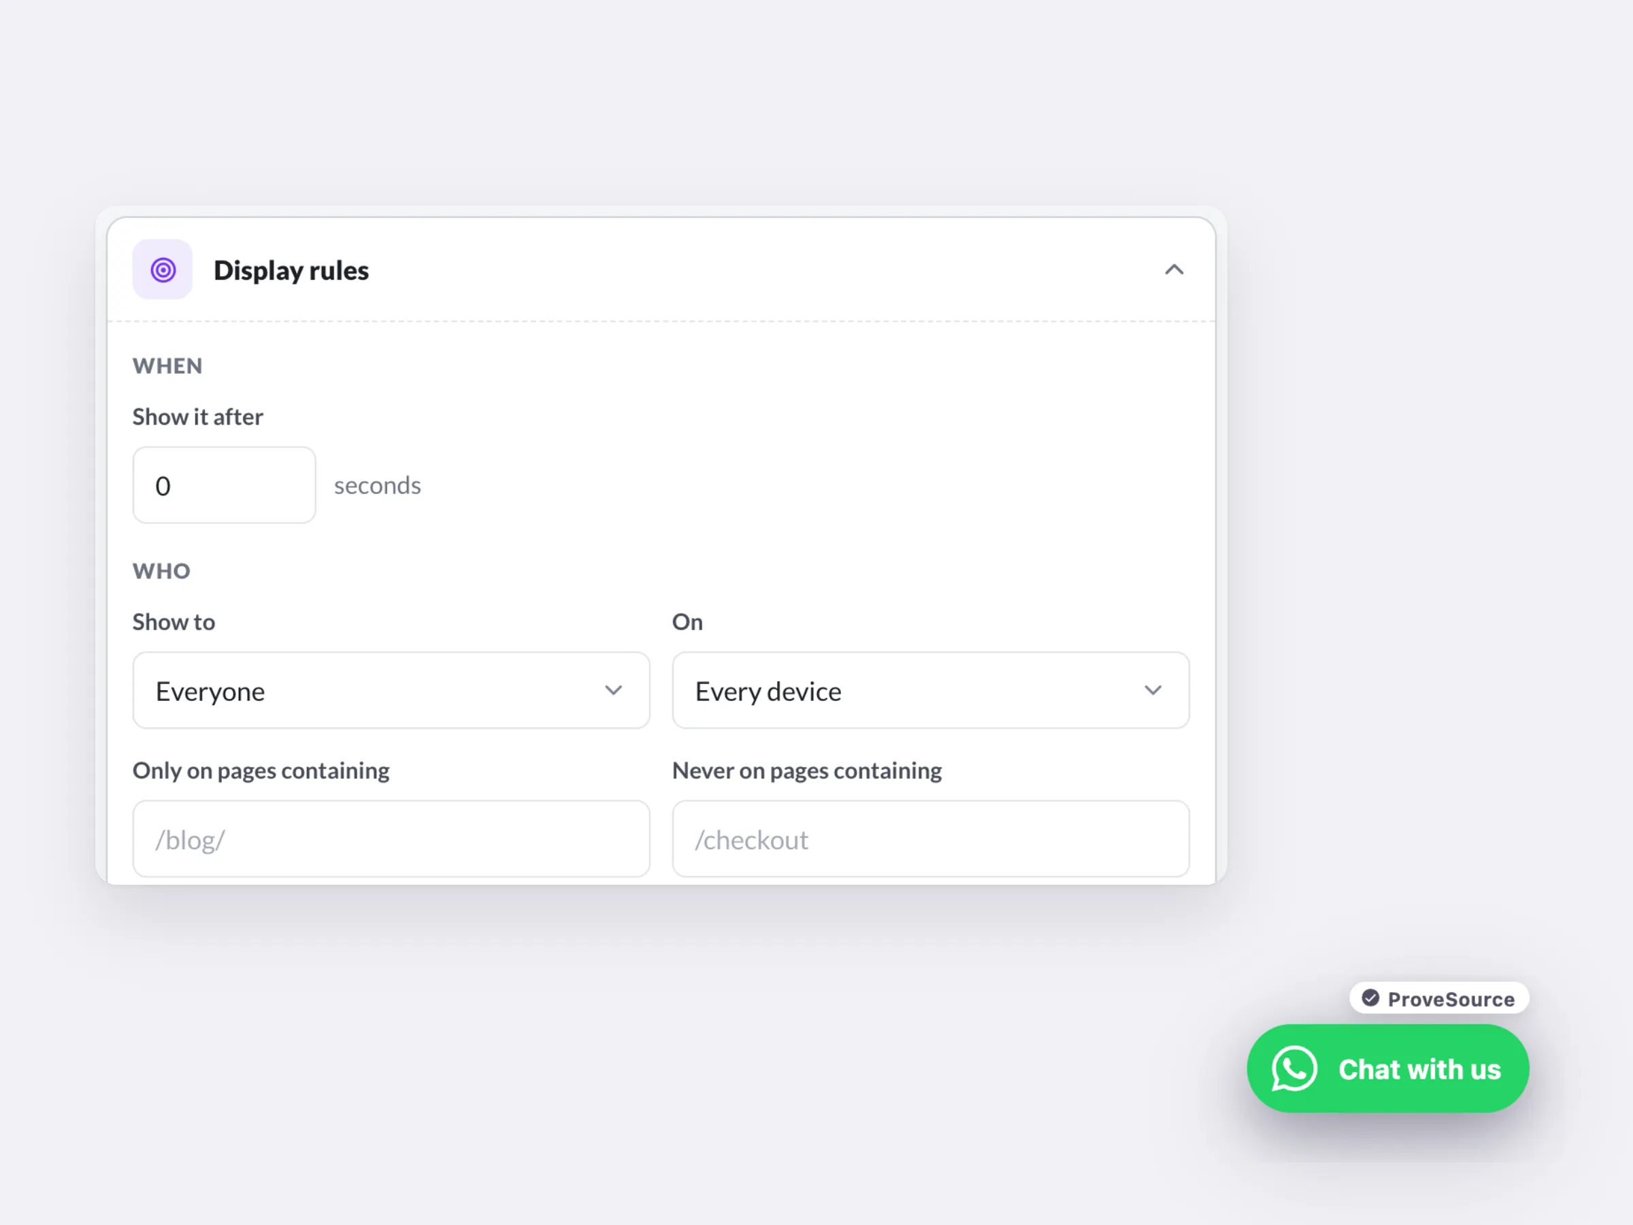Click the Only on pages containing /blog/ field

tap(391, 839)
